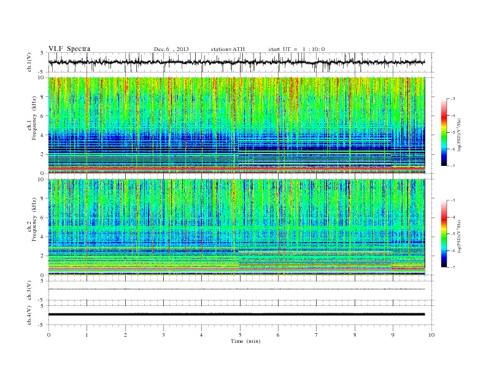Viewport: 486px width, 376px height.
Task: Click the ch.4 voltage trace panel
Action: pos(241,315)
